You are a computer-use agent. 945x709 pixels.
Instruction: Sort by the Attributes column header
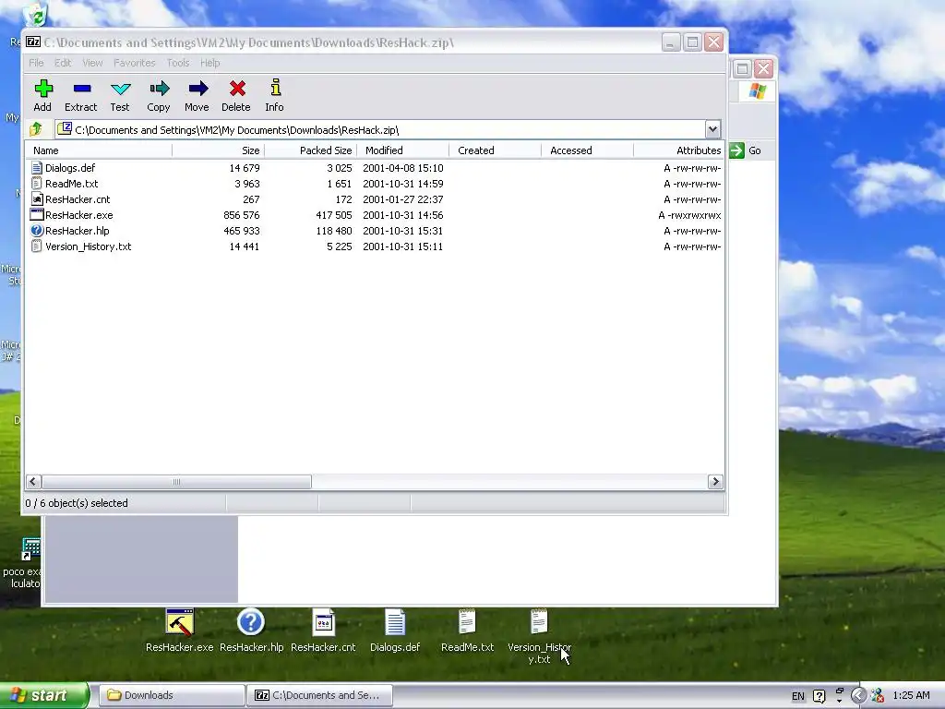678,150
